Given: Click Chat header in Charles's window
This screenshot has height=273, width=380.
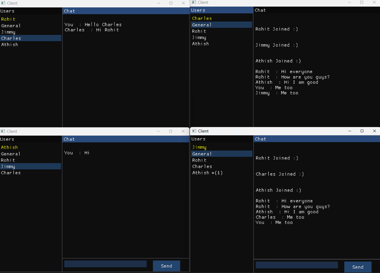Looking at the screenshot, I should [x=317, y=10].
